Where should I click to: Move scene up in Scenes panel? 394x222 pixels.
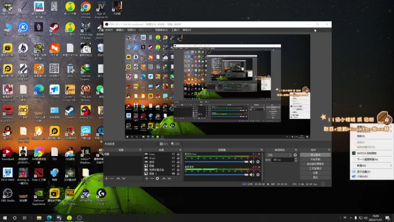click(118, 179)
